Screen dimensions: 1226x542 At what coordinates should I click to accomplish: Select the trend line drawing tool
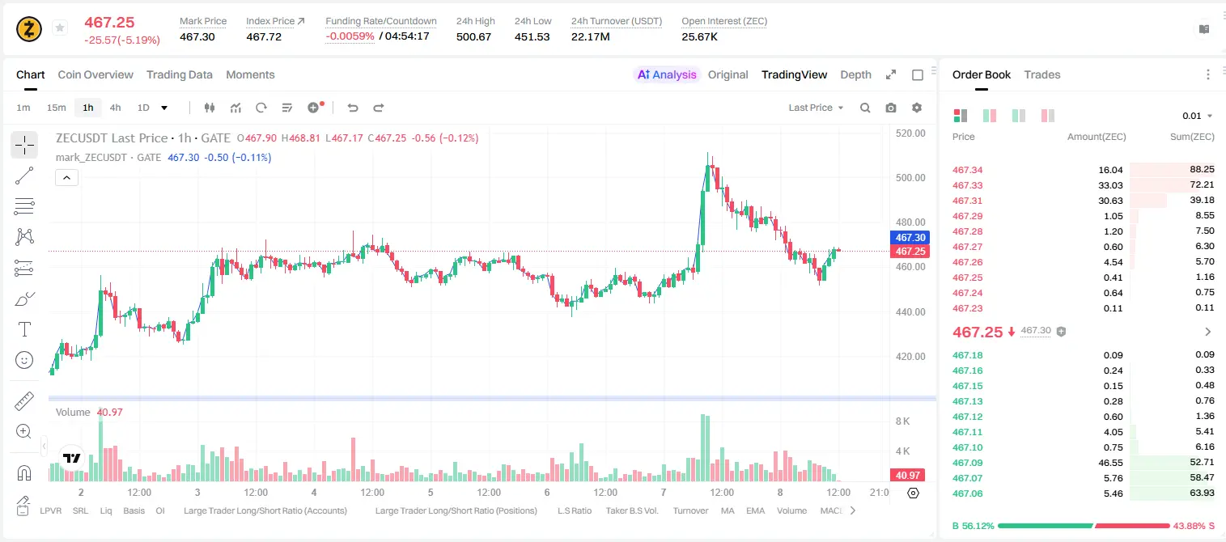click(24, 176)
